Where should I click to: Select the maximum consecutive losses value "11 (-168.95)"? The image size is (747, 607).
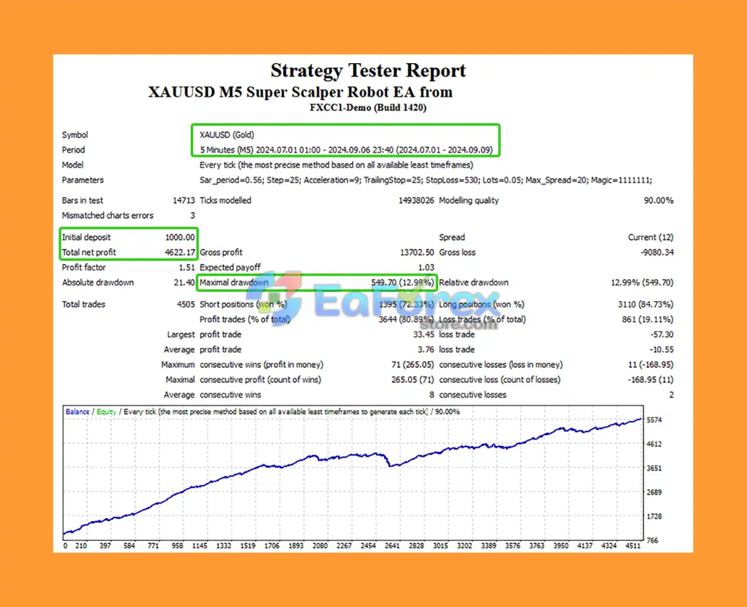(651, 365)
